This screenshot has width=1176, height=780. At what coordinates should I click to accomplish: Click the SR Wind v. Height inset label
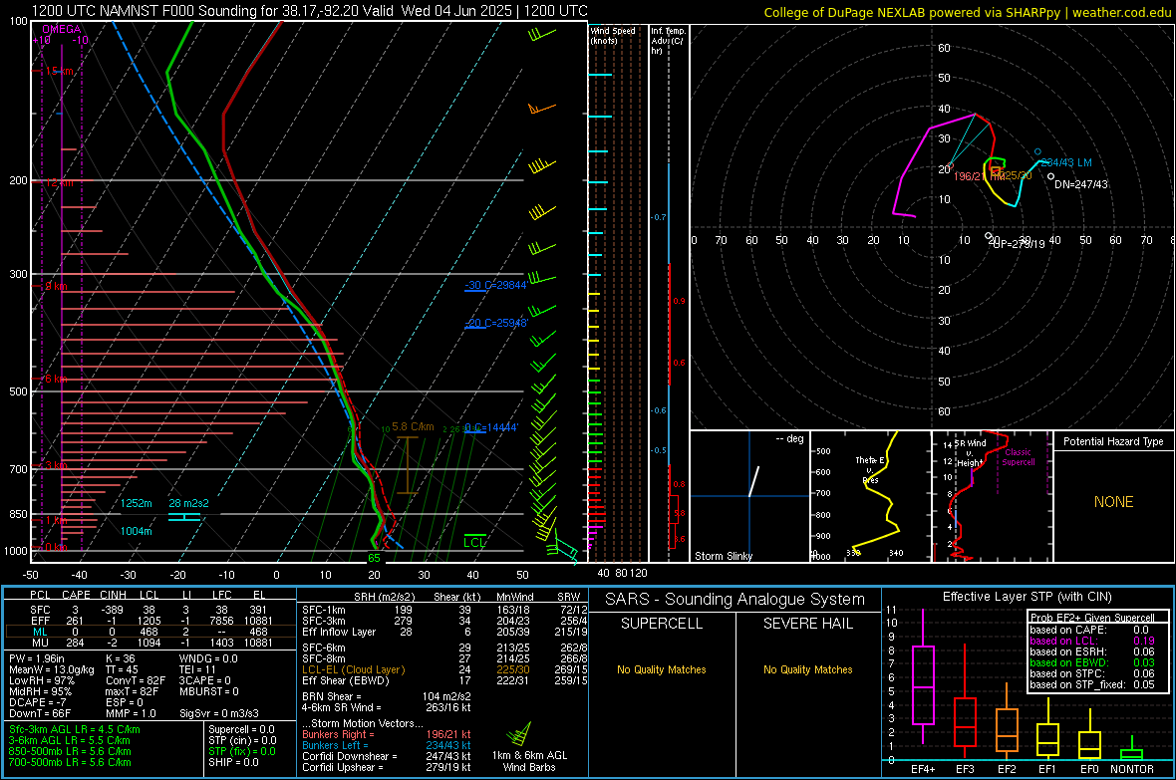point(970,453)
